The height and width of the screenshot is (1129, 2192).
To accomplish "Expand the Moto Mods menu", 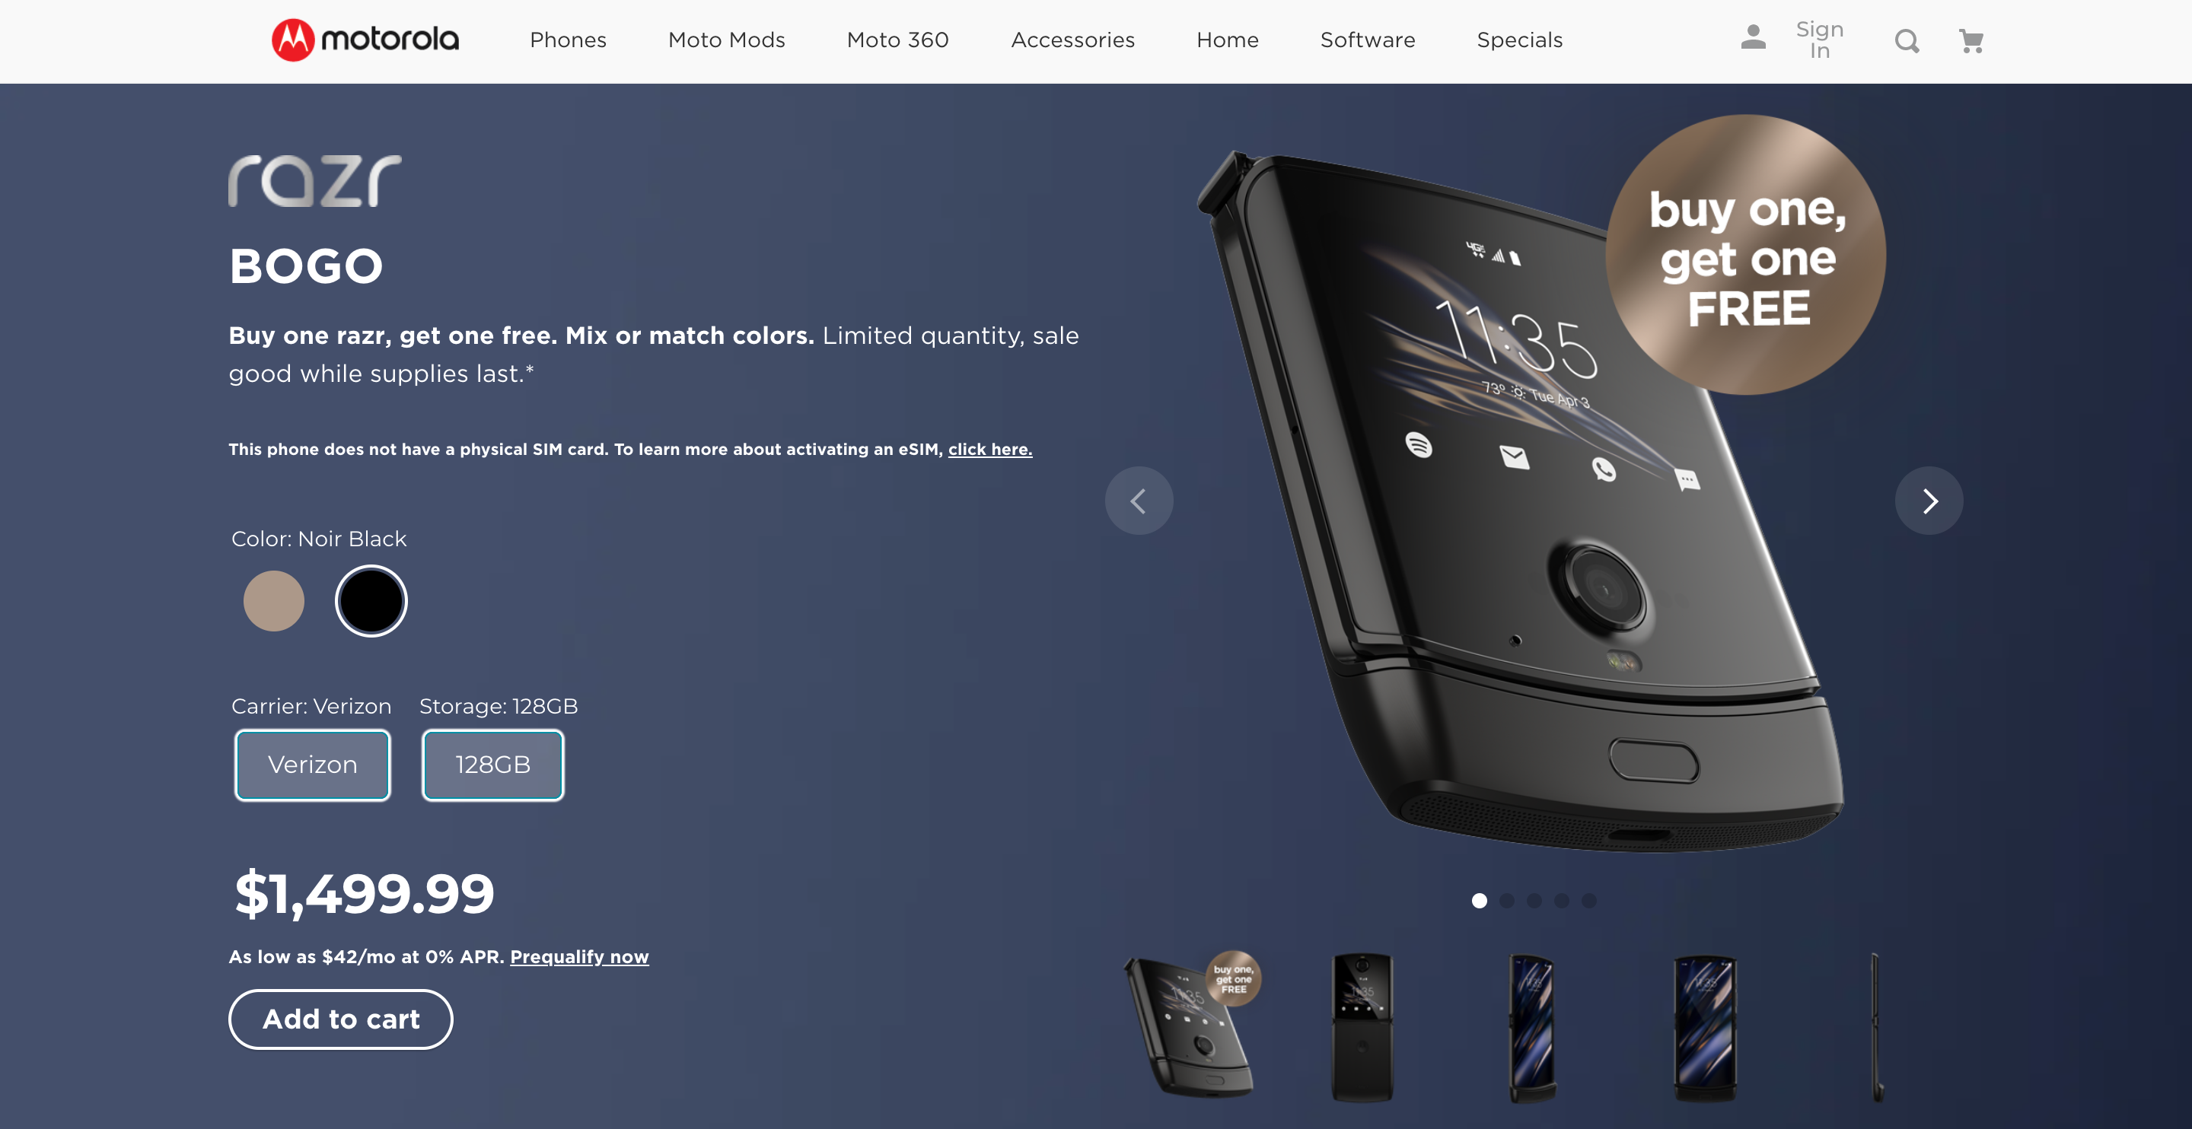I will 726,39.
